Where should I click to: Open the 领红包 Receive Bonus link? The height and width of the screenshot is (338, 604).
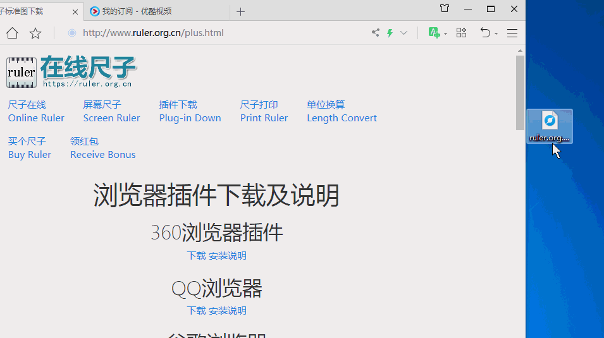pos(103,148)
